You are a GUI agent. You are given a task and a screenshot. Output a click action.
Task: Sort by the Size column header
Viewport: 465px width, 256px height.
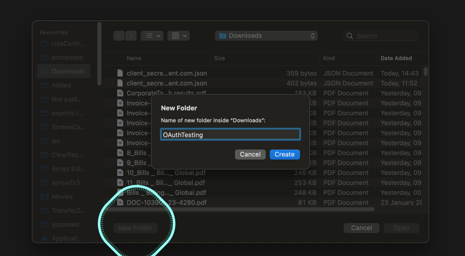click(x=220, y=58)
